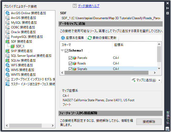The height and width of the screenshot is (132, 171).
Task: Click the SDF 接続を追加 cube icon
Action: coord(8,42)
